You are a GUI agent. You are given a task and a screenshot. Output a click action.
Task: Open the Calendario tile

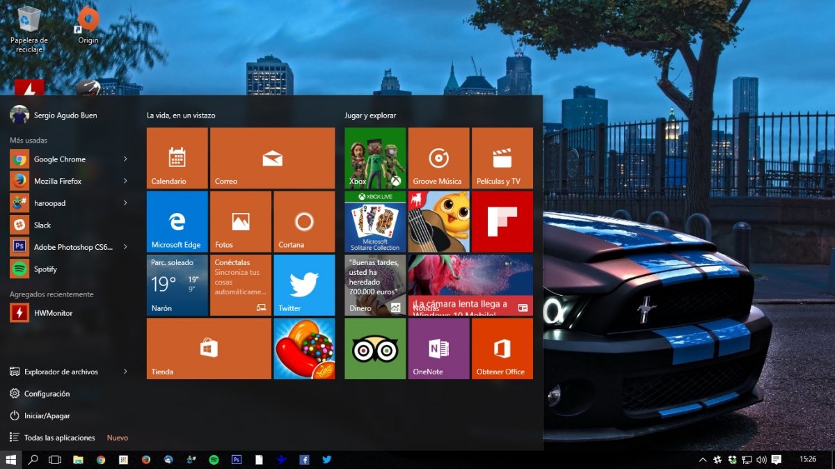click(177, 158)
